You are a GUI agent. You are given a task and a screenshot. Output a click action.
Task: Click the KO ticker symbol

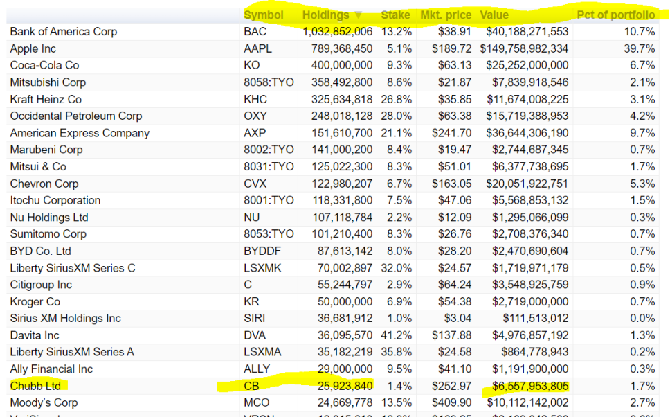tap(252, 65)
